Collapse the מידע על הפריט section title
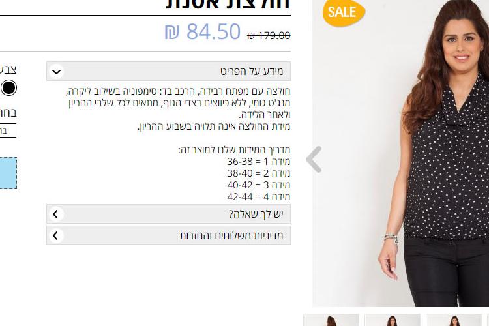Screen dimensions: 489x326 [x=252, y=72]
